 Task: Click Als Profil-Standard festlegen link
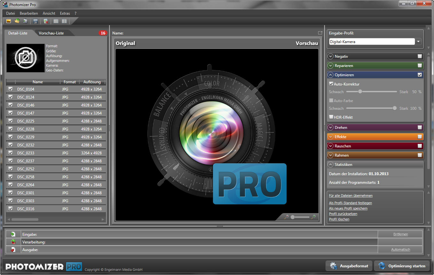tap(351, 203)
